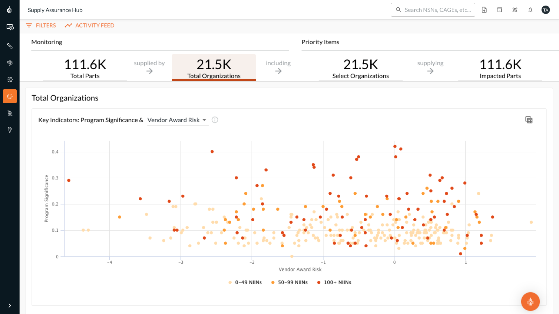Toggle 0-49 NIINs legend series
The width and height of the screenshot is (559, 314).
coord(245,282)
